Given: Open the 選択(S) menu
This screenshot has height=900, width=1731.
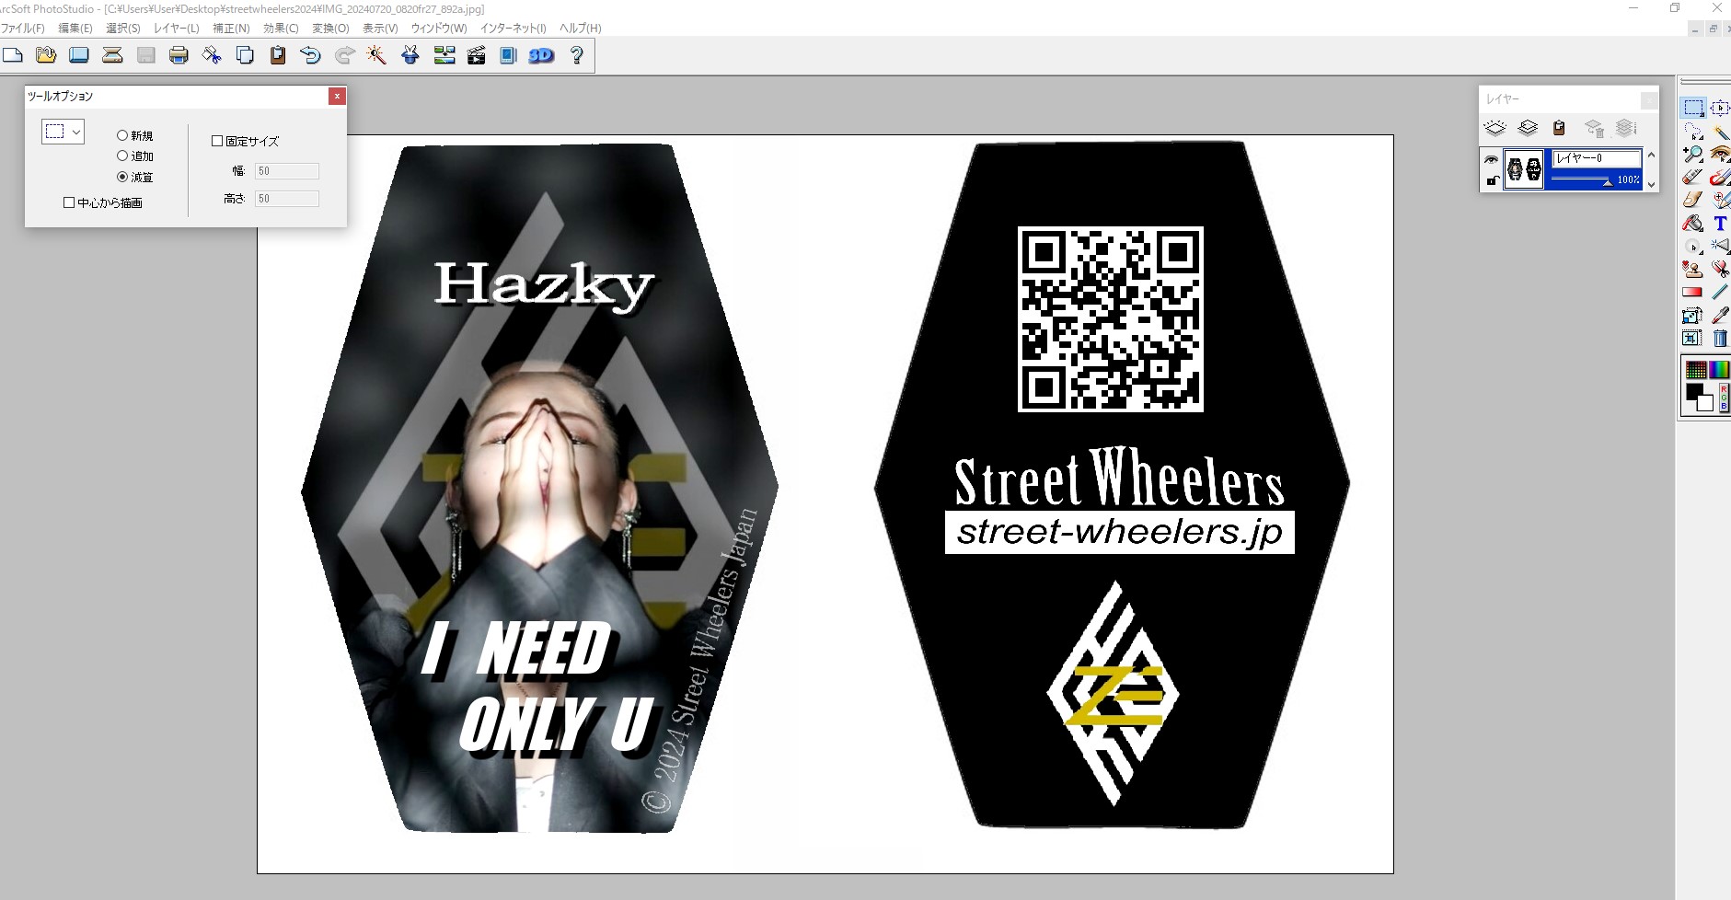Looking at the screenshot, I should click(123, 29).
